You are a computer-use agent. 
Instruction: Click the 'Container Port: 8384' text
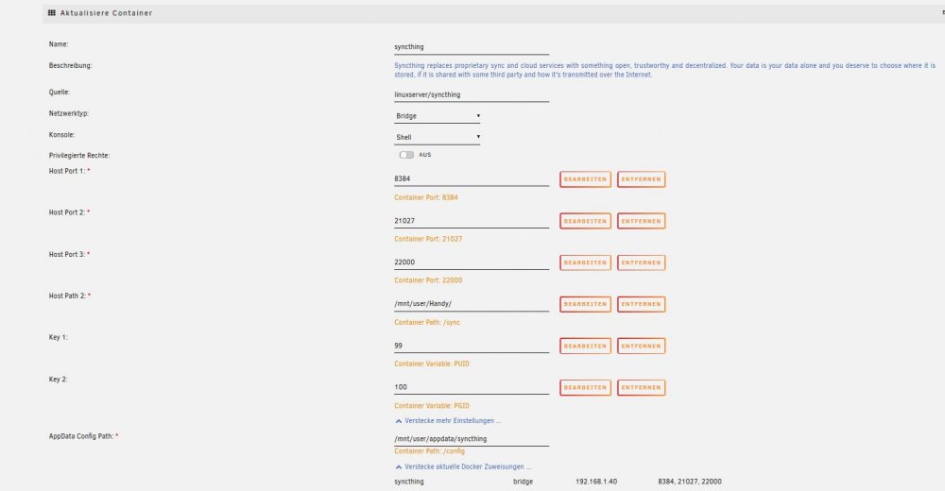click(426, 197)
